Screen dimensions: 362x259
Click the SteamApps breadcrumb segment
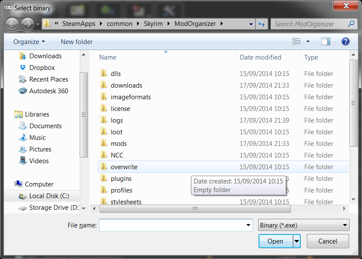tap(79, 24)
